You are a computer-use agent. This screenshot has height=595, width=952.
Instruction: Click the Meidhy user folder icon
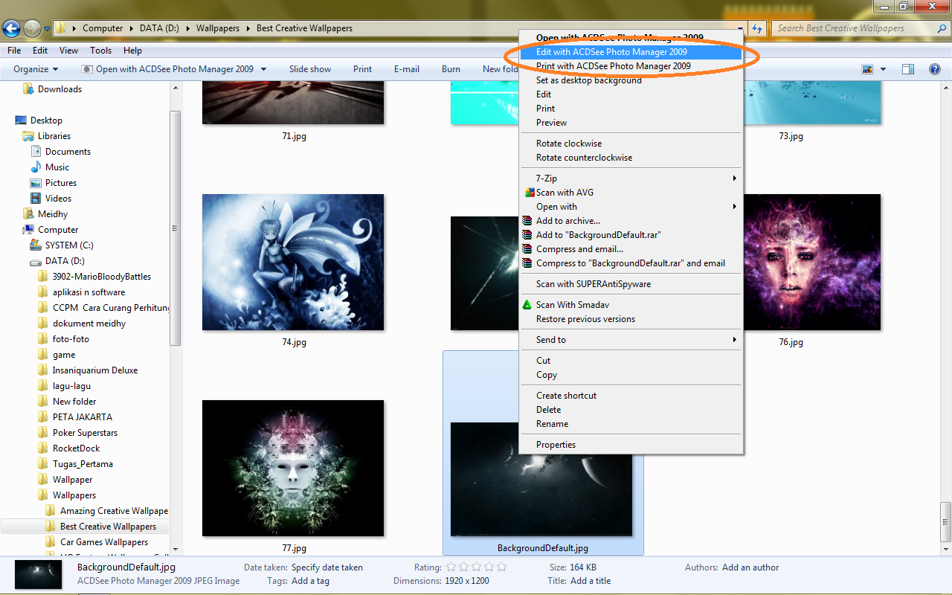(28, 214)
